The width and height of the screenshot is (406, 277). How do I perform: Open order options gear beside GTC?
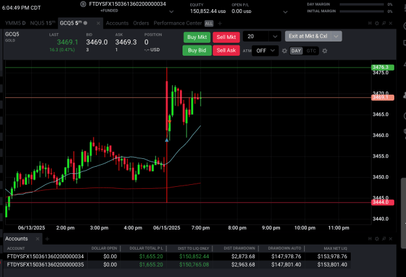tap(325, 51)
